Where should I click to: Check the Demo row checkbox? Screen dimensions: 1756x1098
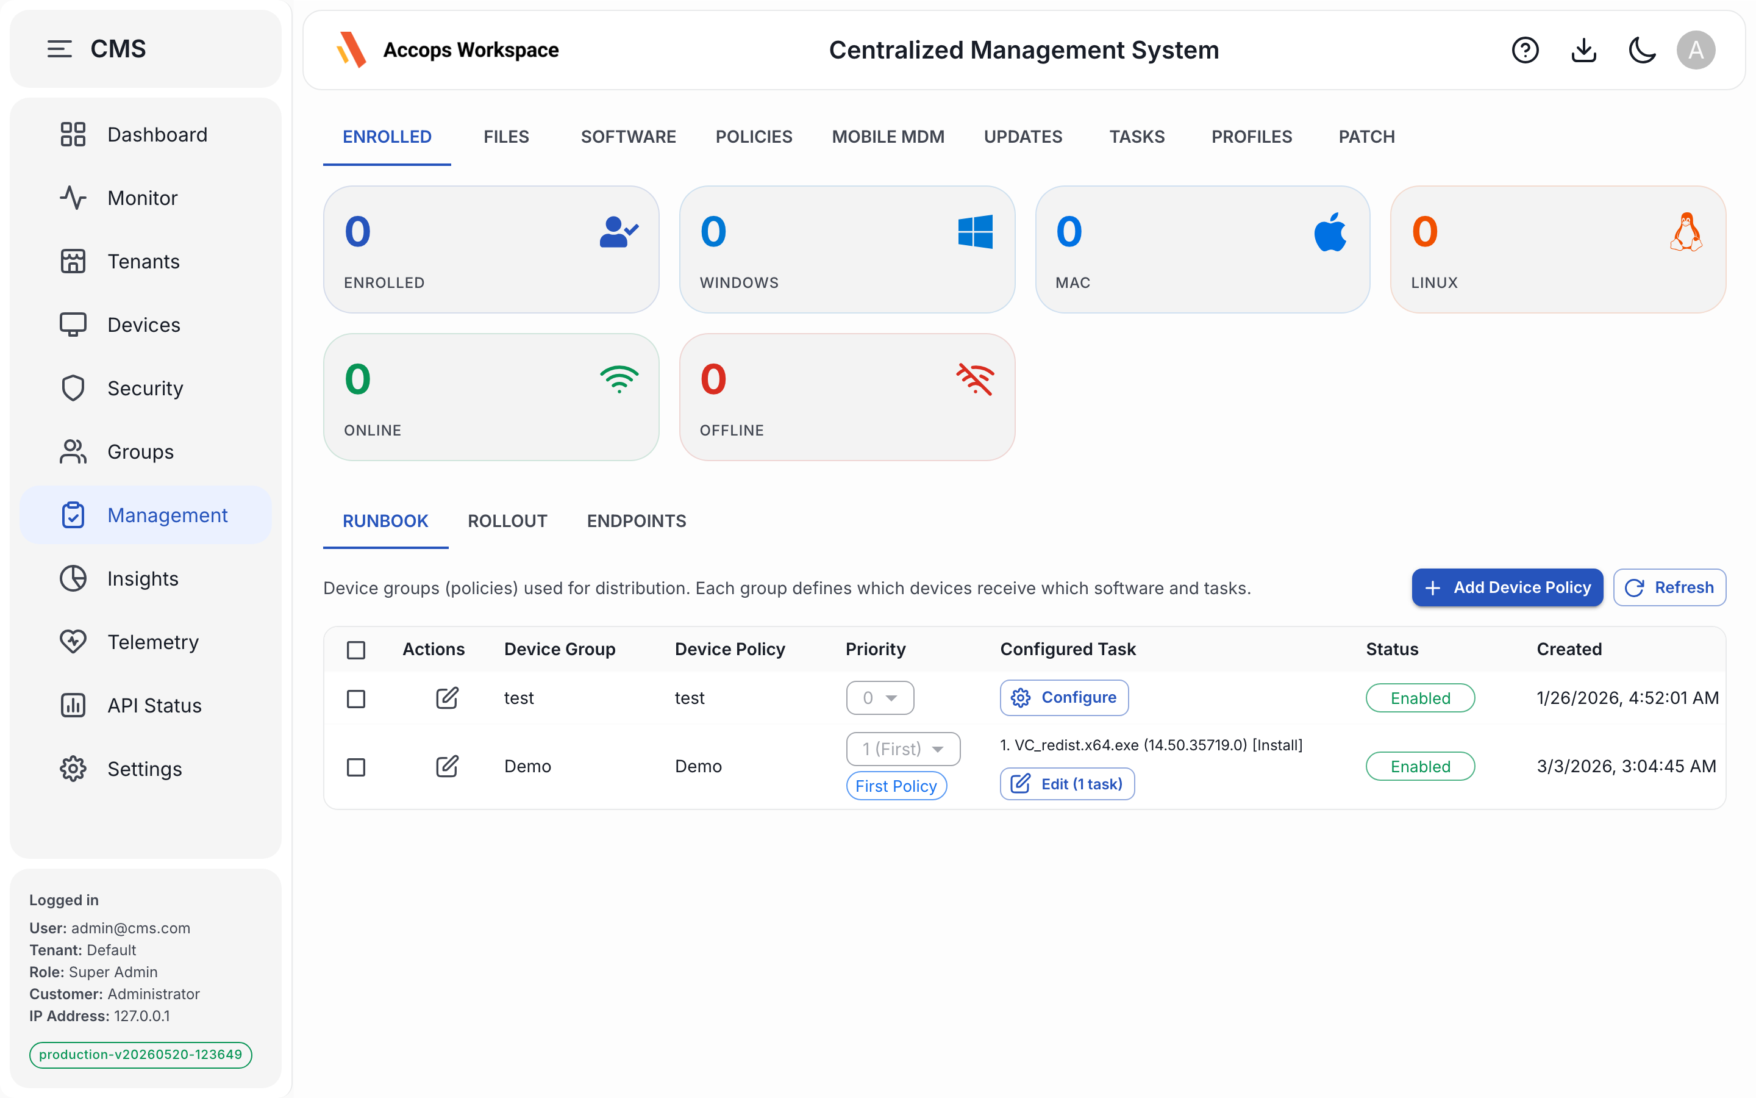pyautogui.click(x=355, y=767)
